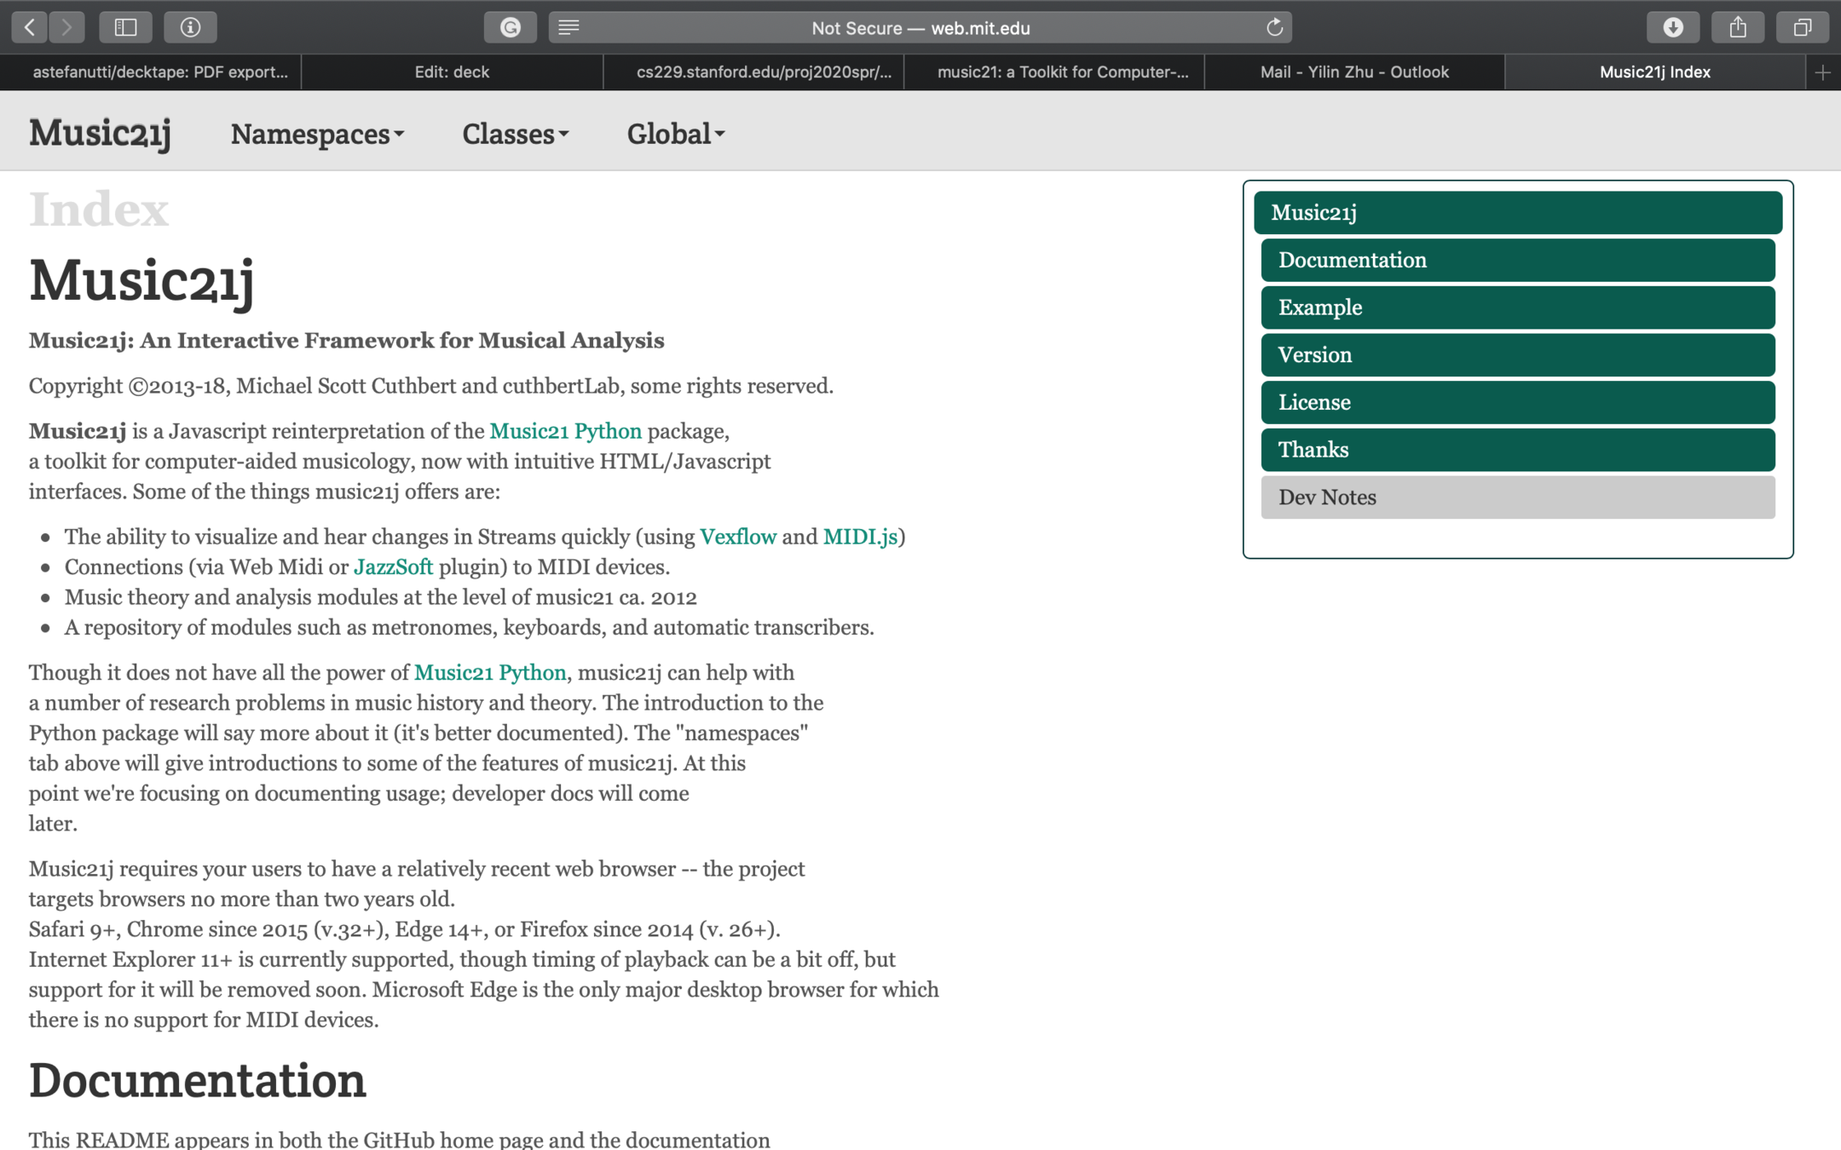Reload the page with refresh icon
Screen dimensions: 1841x1150
(x=1274, y=27)
